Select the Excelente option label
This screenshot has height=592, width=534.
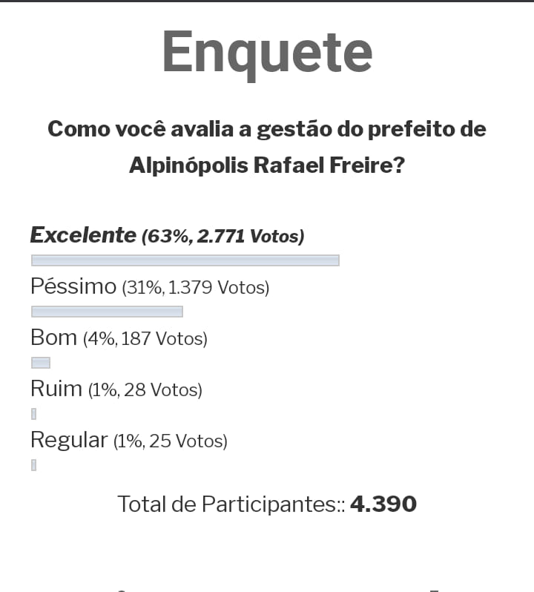(83, 235)
